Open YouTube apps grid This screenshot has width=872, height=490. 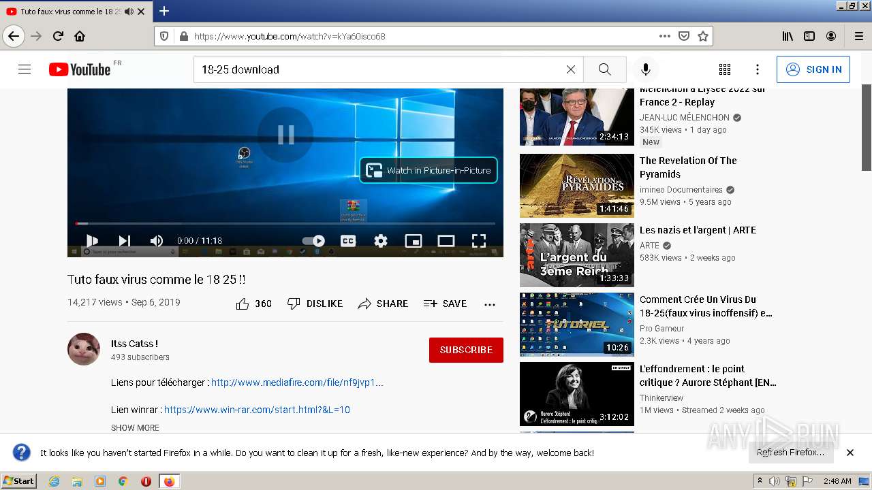click(x=725, y=69)
